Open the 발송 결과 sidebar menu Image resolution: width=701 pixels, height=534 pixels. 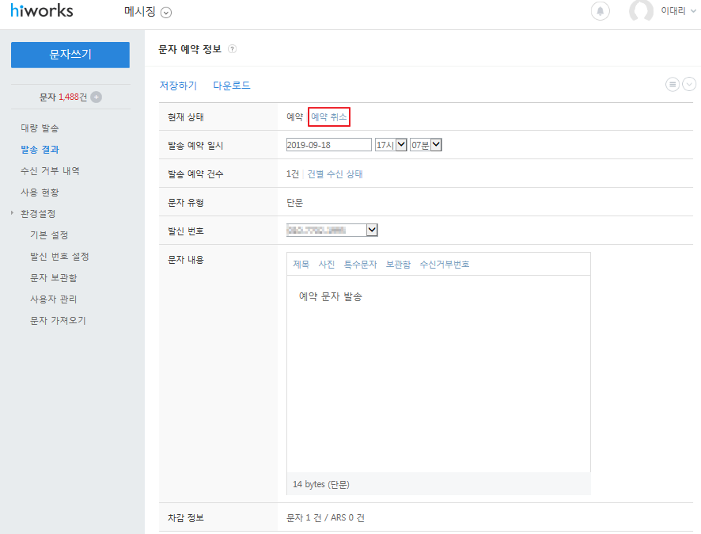coord(40,149)
